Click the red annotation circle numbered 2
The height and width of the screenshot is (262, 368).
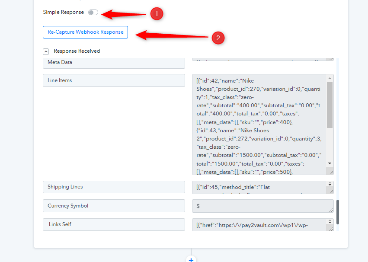coord(218,38)
